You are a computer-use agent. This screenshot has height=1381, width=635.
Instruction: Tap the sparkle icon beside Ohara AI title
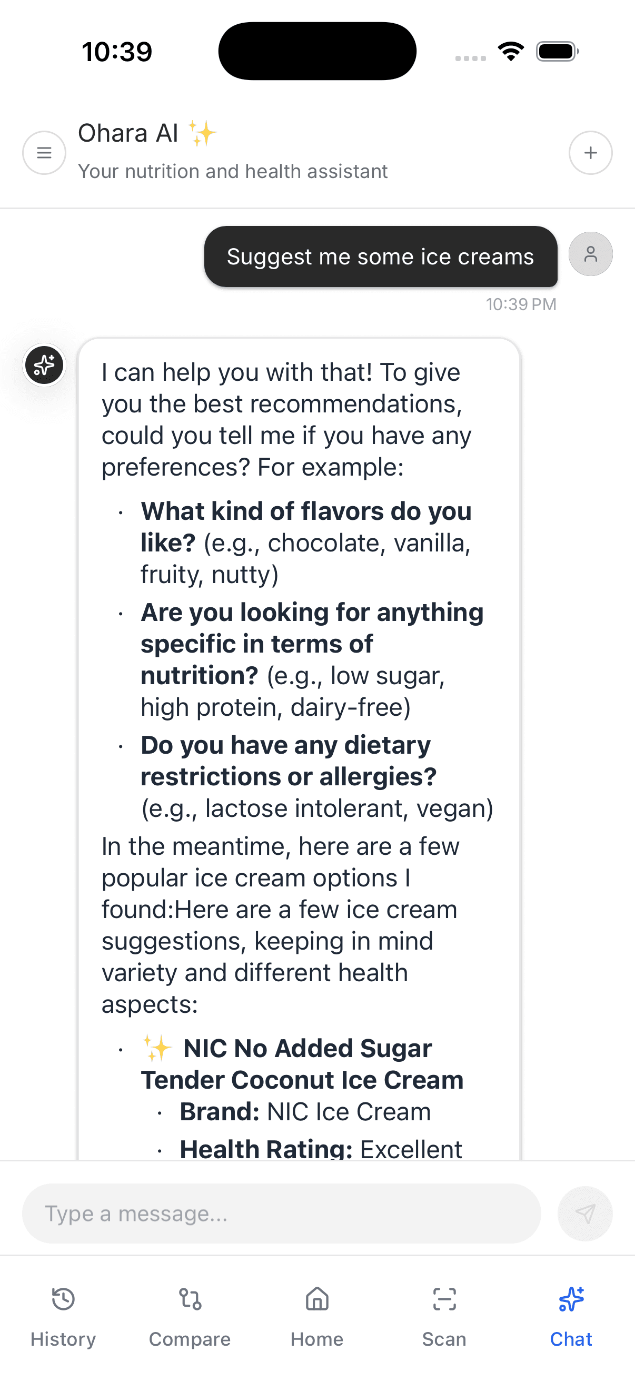pos(202,133)
